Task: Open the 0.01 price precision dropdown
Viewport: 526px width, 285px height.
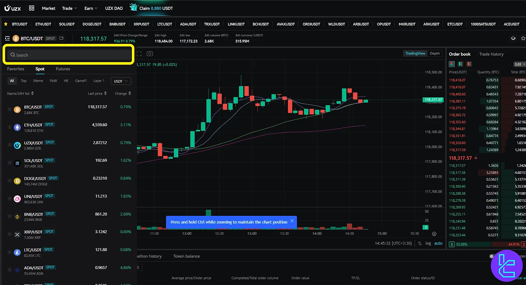Action: 520,64
